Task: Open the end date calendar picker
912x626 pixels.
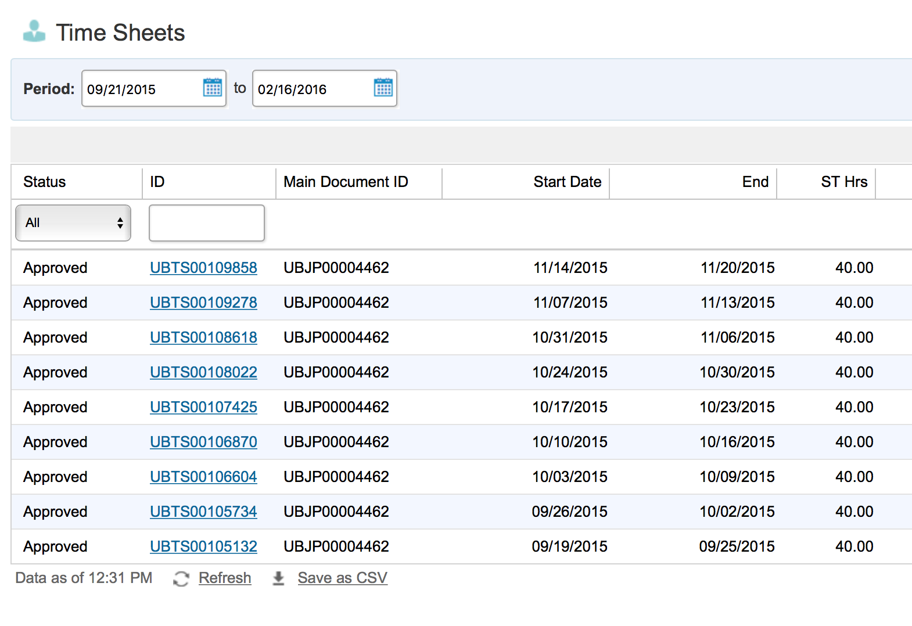Action: point(383,88)
